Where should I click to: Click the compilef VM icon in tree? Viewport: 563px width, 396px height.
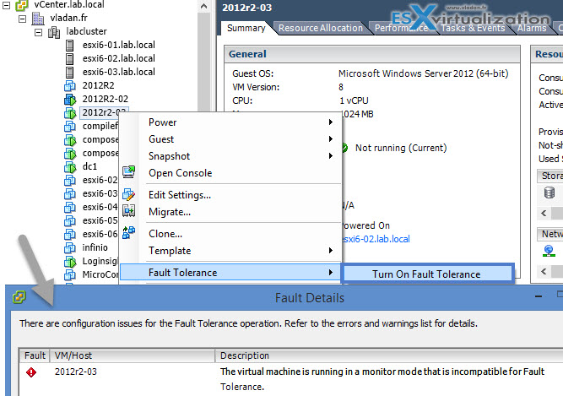(70, 127)
